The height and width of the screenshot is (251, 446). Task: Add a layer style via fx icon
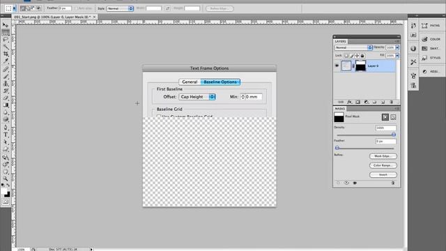(x=349, y=102)
